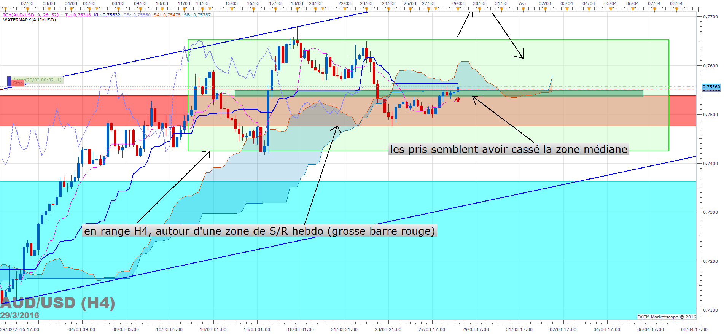Image resolution: width=724 pixels, height=334 pixels.
Task: Click the 0,7200 price axis label
Action: [x=710, y=261]
